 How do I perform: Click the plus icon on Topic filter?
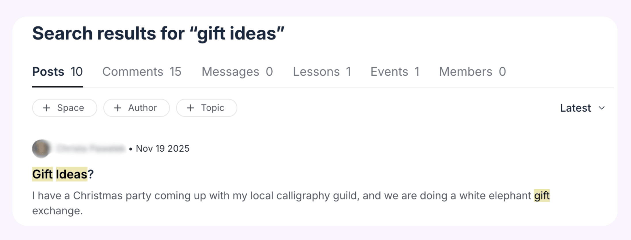coord(190,108)
